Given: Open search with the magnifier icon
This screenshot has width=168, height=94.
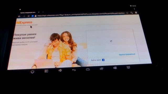Looking at the screenshot, I should coord(132,13).
